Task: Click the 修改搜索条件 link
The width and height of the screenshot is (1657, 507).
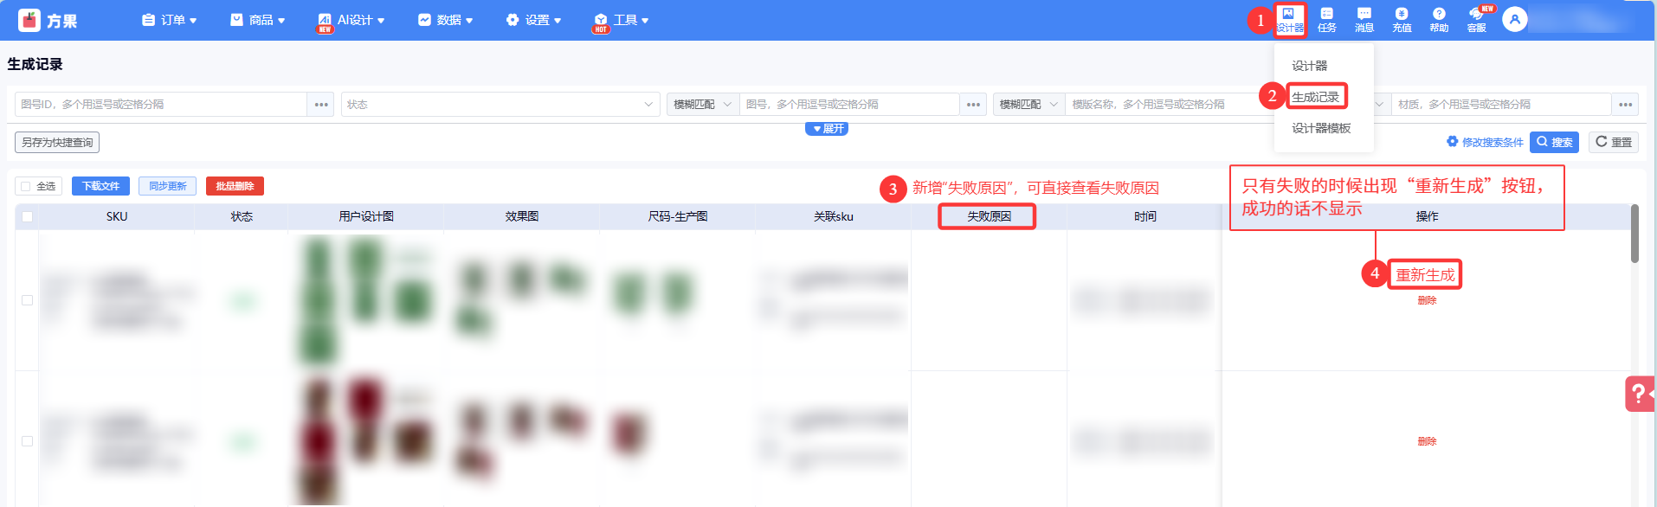Action: 1493,142
